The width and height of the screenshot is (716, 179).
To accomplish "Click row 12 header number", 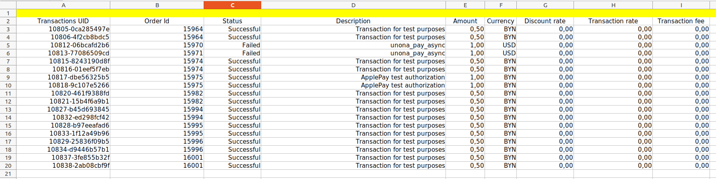I will pos(8,102).
